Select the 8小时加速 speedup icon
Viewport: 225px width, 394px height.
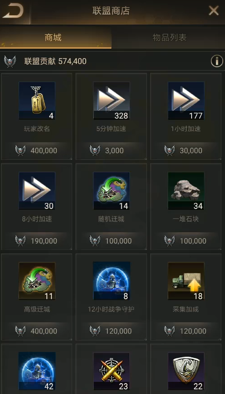coord(37,191)
